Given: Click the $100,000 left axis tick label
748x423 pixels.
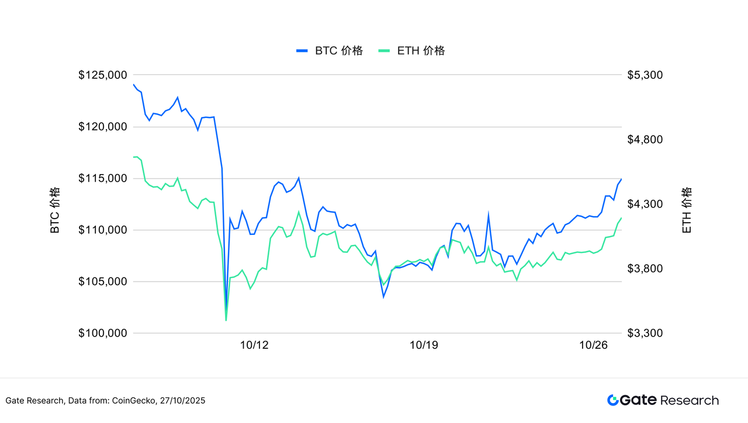Looking at the screenshot, I should 103,333.
